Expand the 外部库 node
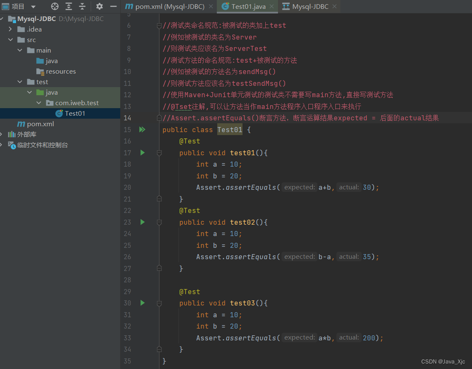This screenshot has width=472, height=369. (2, 134)
